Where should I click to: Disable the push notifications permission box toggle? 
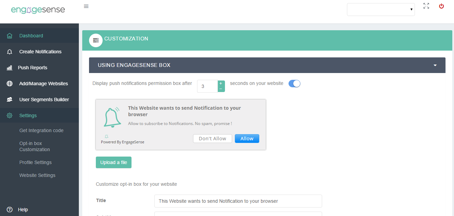click(294, 83)
